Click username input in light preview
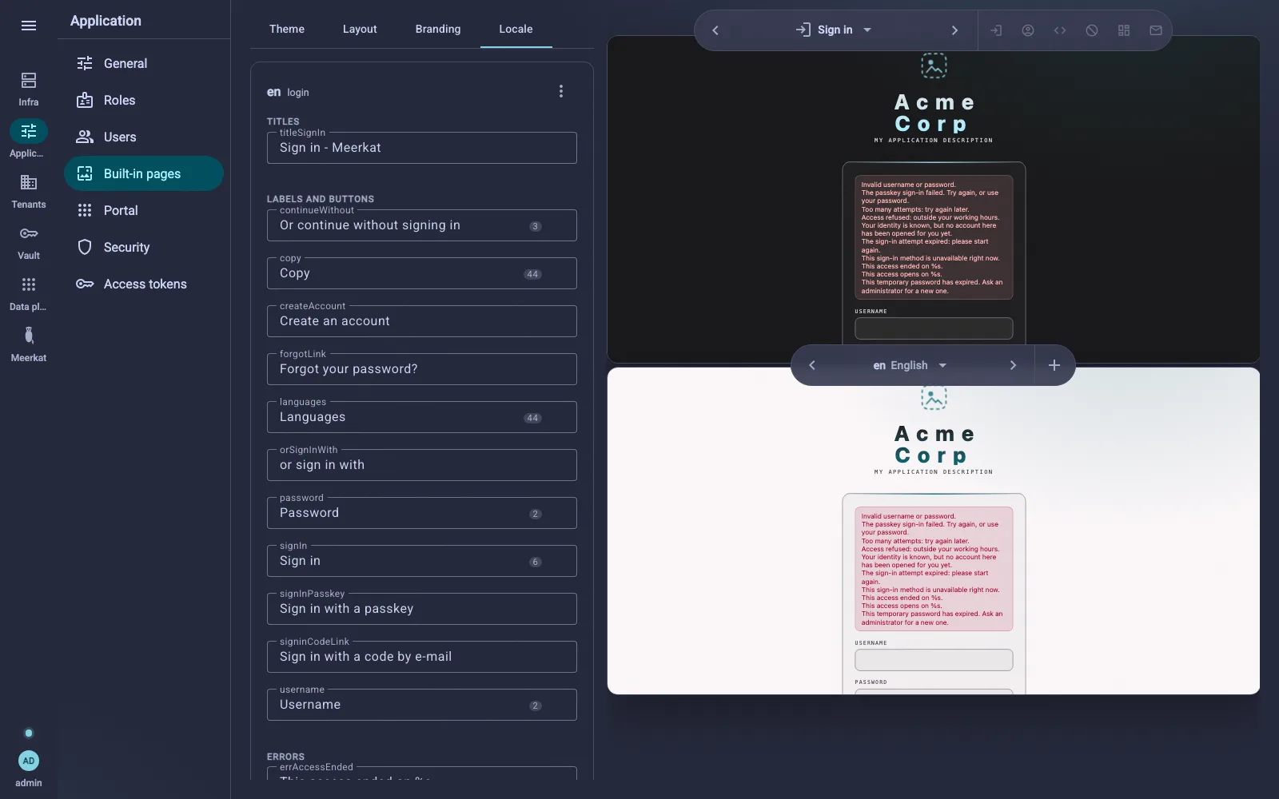Image resolution: width=1279 pixels, height=799 pixels. coord(934,660)
